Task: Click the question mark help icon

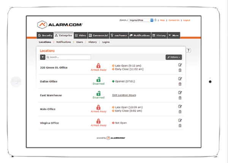Action: pos(188,51)
